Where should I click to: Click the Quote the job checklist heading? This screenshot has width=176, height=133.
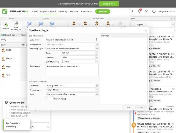pyautogui.click(x=17, y=103)
